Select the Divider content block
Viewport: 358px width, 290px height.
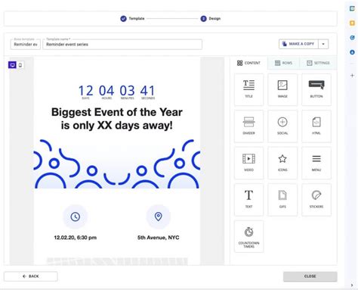(x=248, y=126)
